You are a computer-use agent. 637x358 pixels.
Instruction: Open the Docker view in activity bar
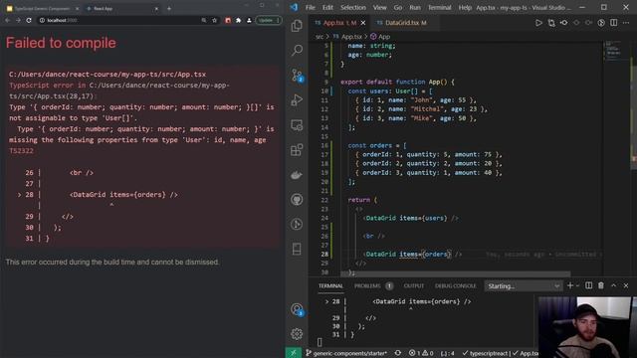[x=297, y=175]
